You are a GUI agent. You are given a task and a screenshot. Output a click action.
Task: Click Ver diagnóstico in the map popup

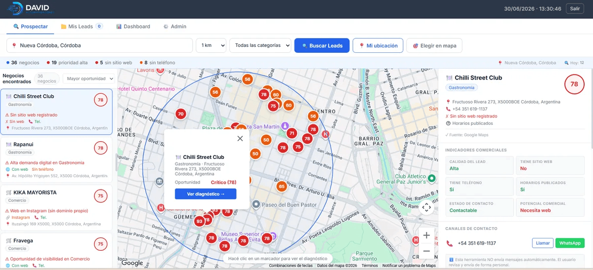tap(206, 194)
